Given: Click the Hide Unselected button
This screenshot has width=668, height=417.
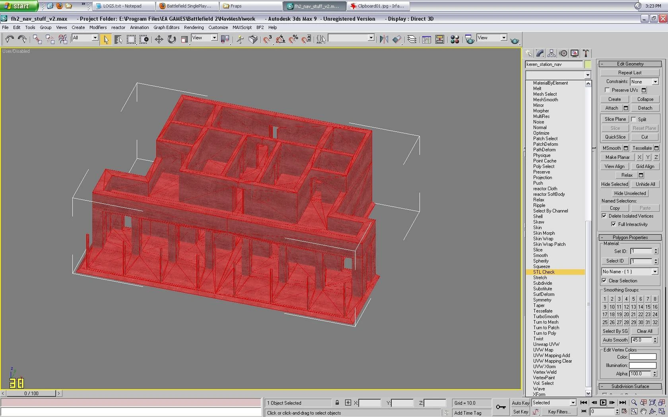Looking at the screenshot, I should point(630,193).
